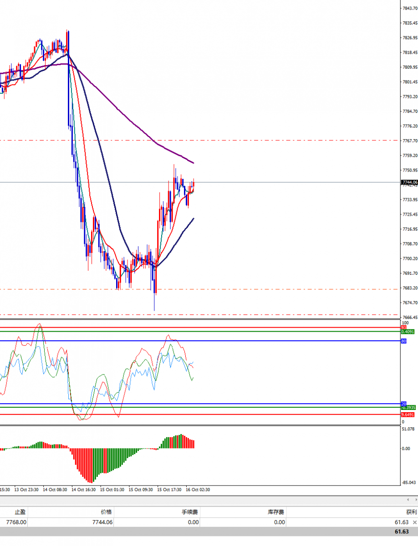
Task: Select the 7744.06 cell in the 价格 column
Action: pos(102,522)
